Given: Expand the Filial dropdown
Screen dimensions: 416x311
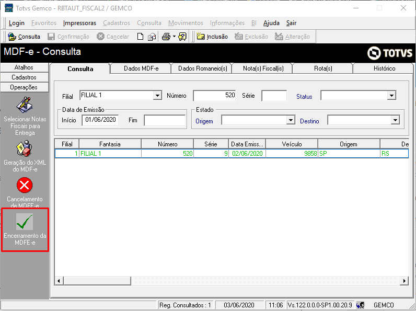Looking at the screenshot, I should [x=157, y=95].
